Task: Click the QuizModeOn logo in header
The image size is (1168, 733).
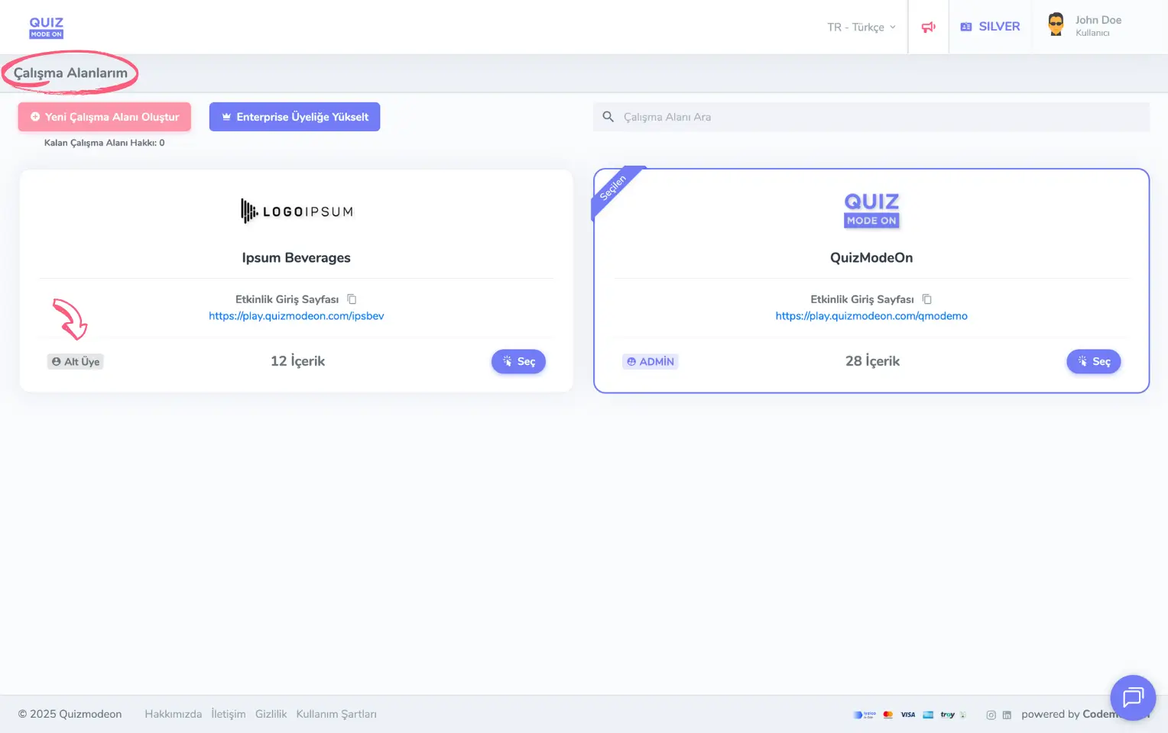Action: 47,27
